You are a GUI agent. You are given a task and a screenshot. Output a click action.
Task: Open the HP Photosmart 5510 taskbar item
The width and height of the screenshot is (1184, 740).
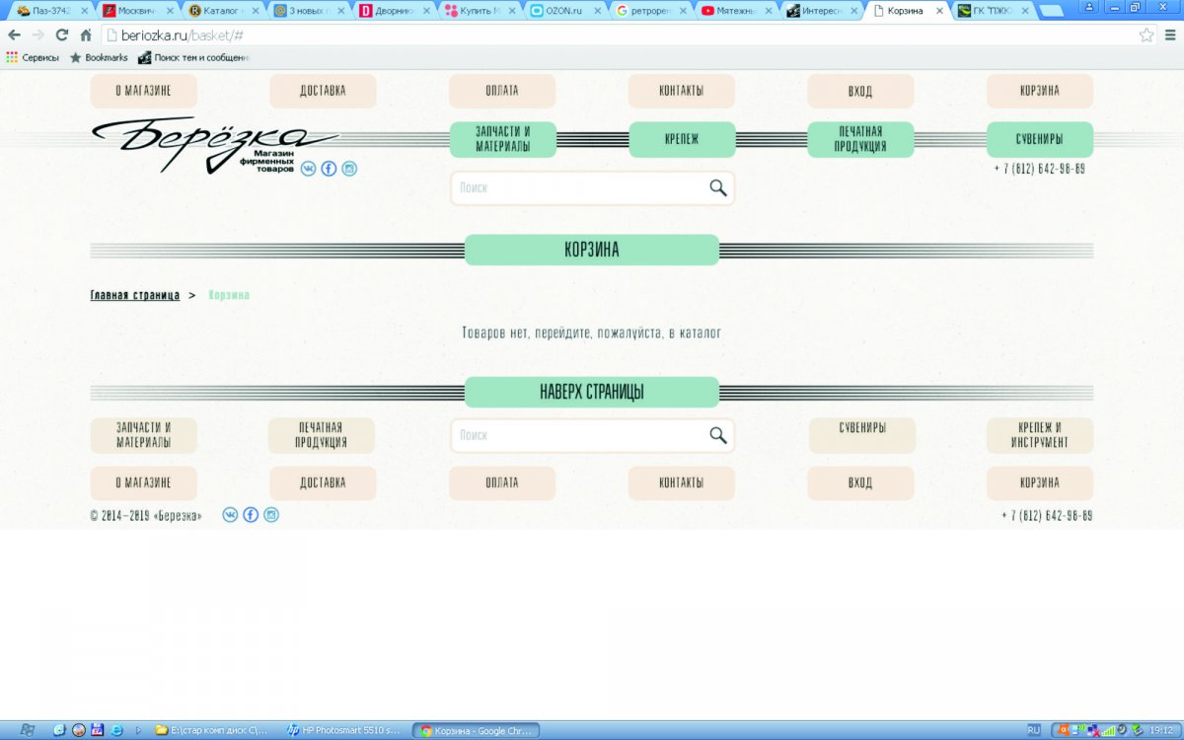[344, 730]
